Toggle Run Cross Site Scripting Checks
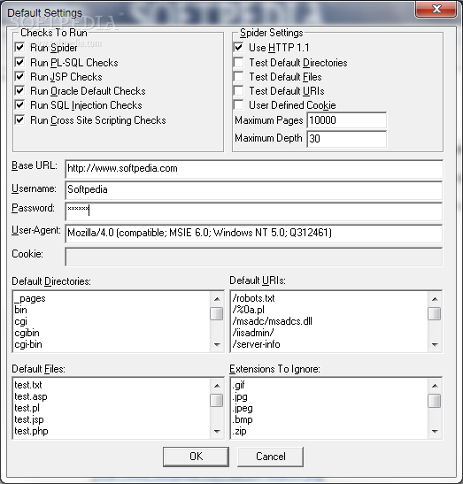463x484 pixels. 19,119
